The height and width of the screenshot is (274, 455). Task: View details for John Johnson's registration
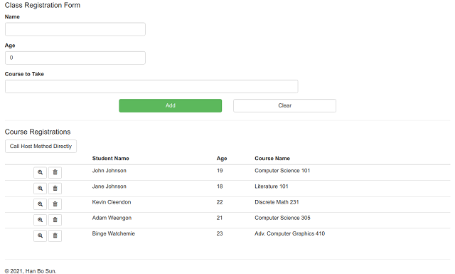40,173
